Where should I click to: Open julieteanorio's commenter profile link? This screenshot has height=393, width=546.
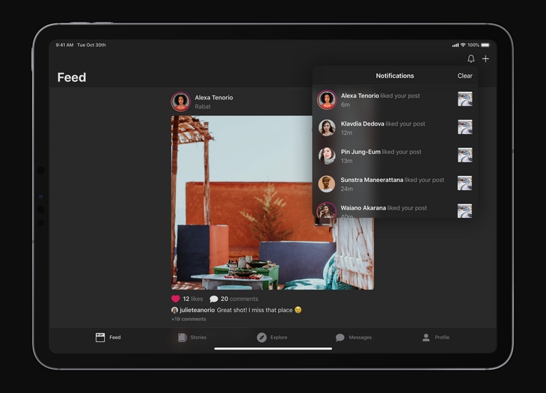click(197, 310)
